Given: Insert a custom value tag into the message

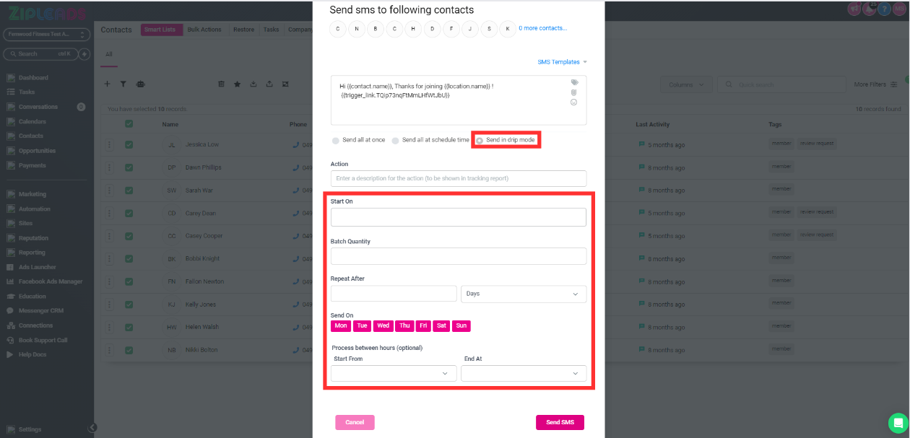Looking at the screenshot, I should coord(575,82).
